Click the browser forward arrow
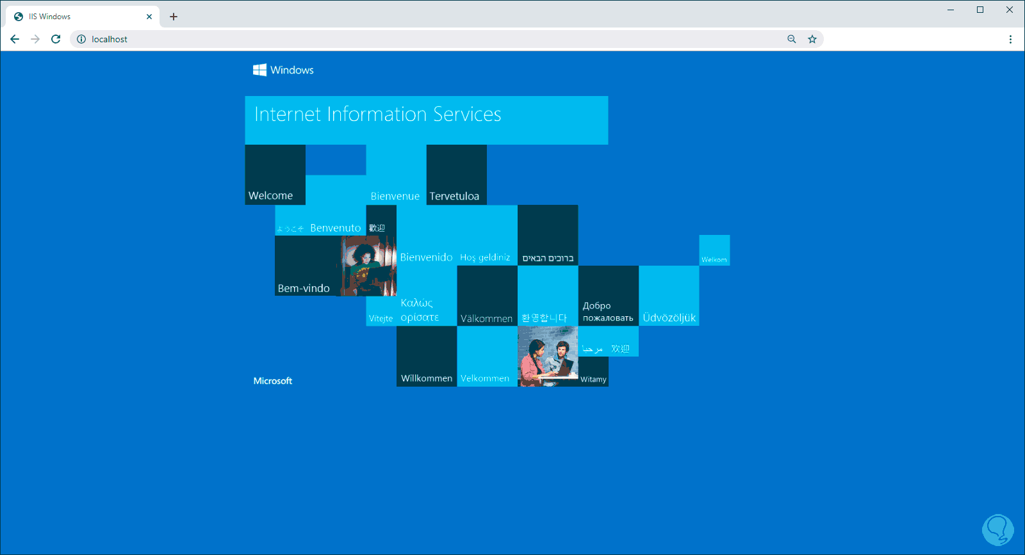 (35, 39)
